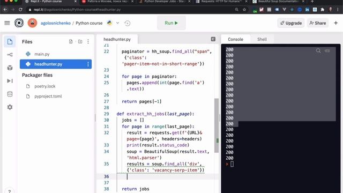Switch to Python Developer Jobs browser tab

165,2
